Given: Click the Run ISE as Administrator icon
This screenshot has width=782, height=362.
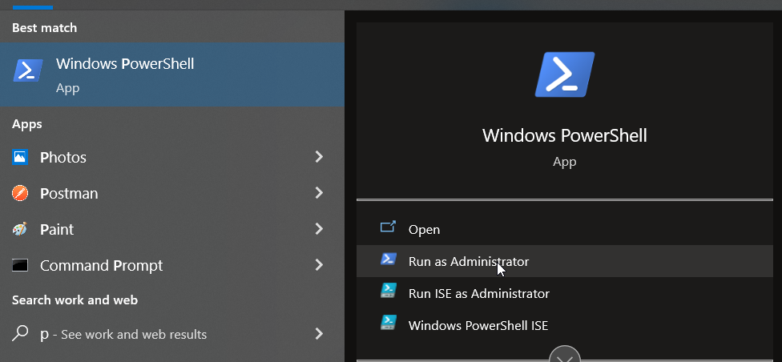Looking at the screenshot, I should [x=388, y=291].
